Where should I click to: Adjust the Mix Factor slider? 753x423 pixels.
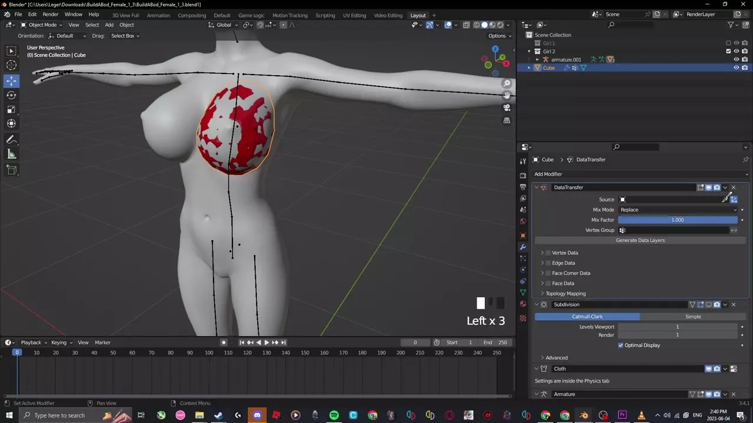677,220
